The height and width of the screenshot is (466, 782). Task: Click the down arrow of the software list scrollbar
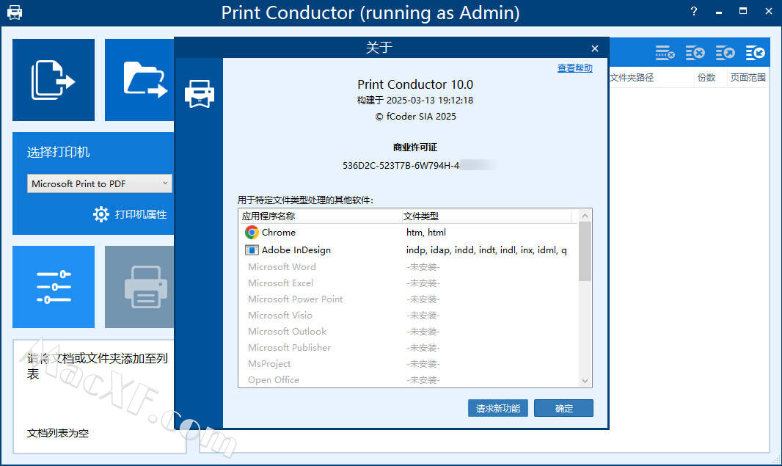585,380
